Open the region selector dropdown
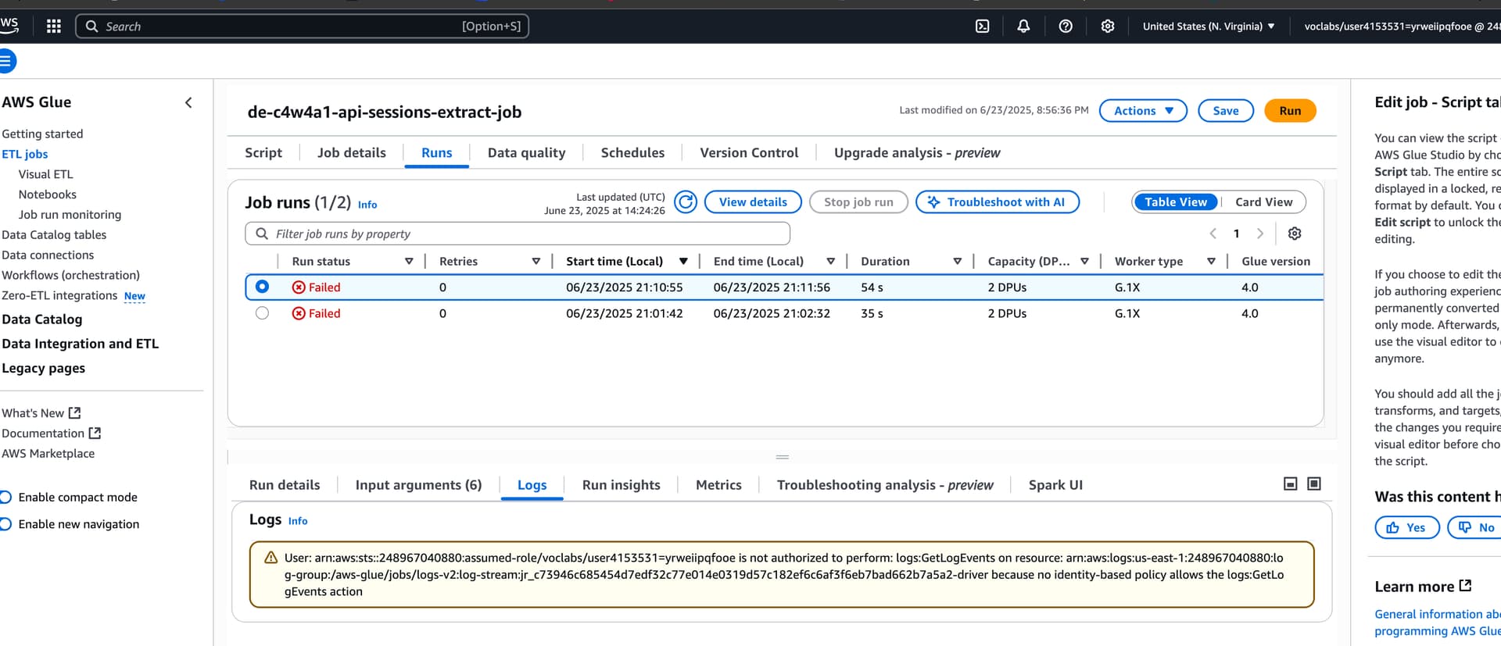This screenshot has width=1501, height=646. pyautogui.click(x=1209, y=27)
